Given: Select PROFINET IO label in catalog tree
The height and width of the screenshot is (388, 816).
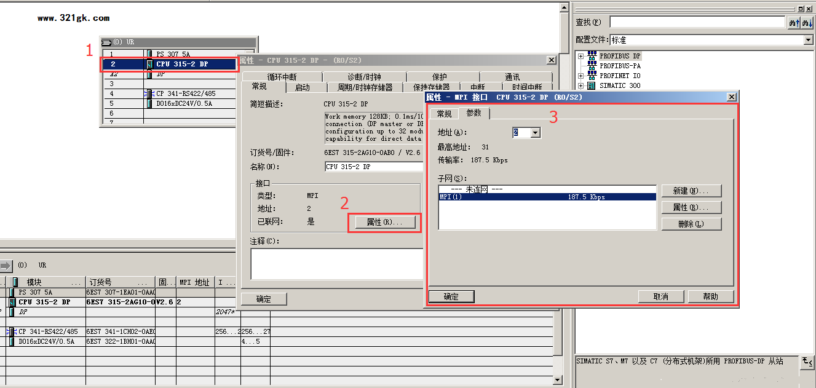Looking at the screenshot, I should pos(620,76).
